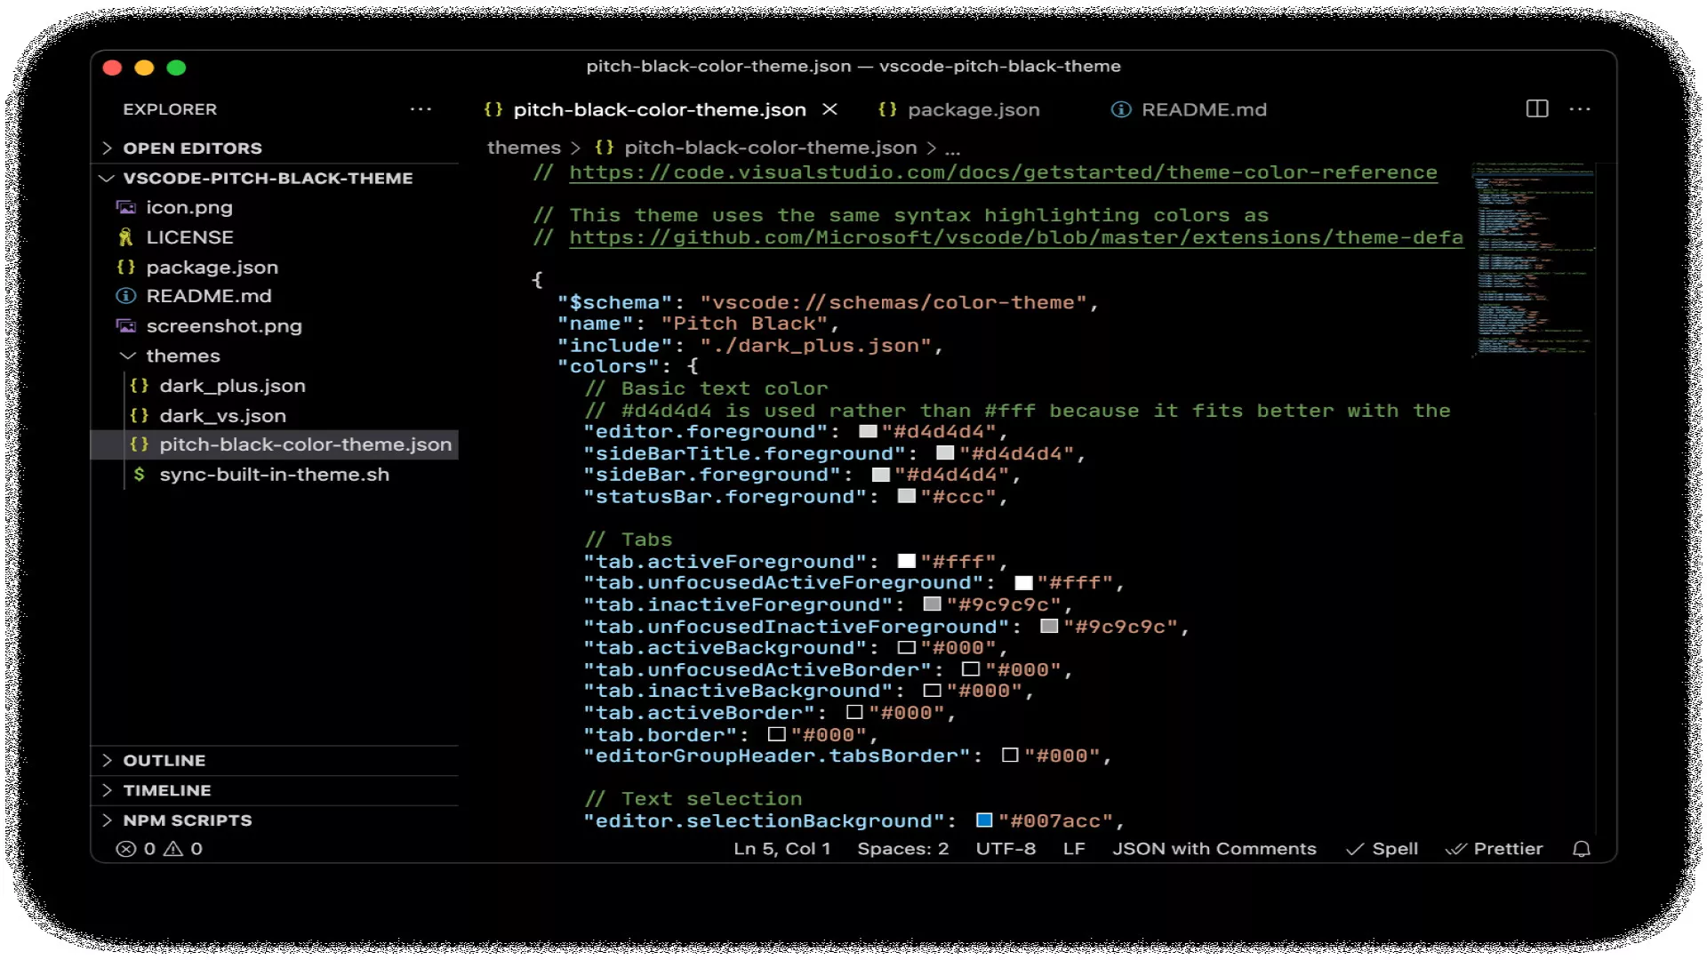1707x960 pixels.
Task: Switch to the package.json tab
Action: click(973, 109)
